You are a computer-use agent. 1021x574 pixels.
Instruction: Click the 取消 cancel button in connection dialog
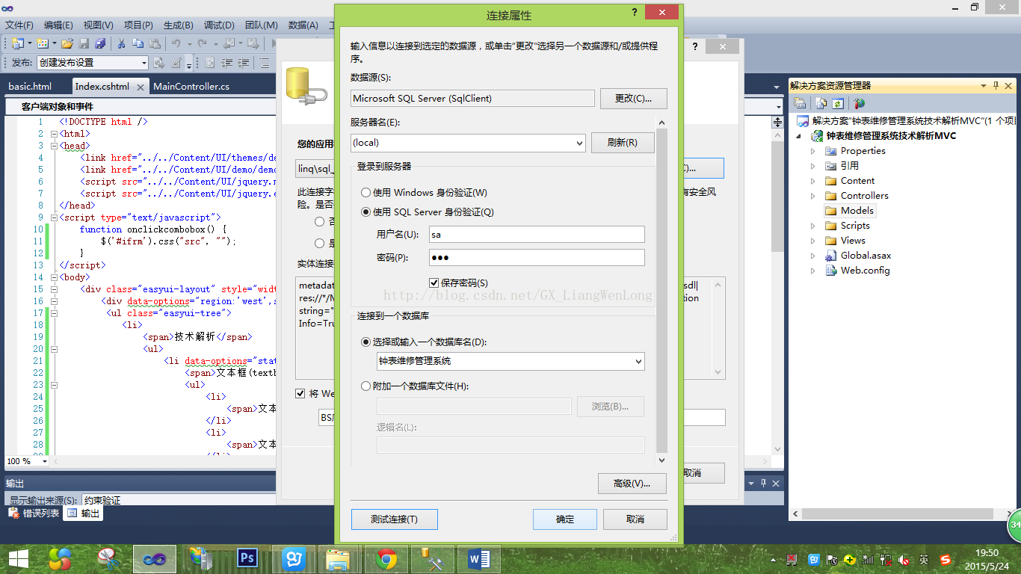click(635, 519)
